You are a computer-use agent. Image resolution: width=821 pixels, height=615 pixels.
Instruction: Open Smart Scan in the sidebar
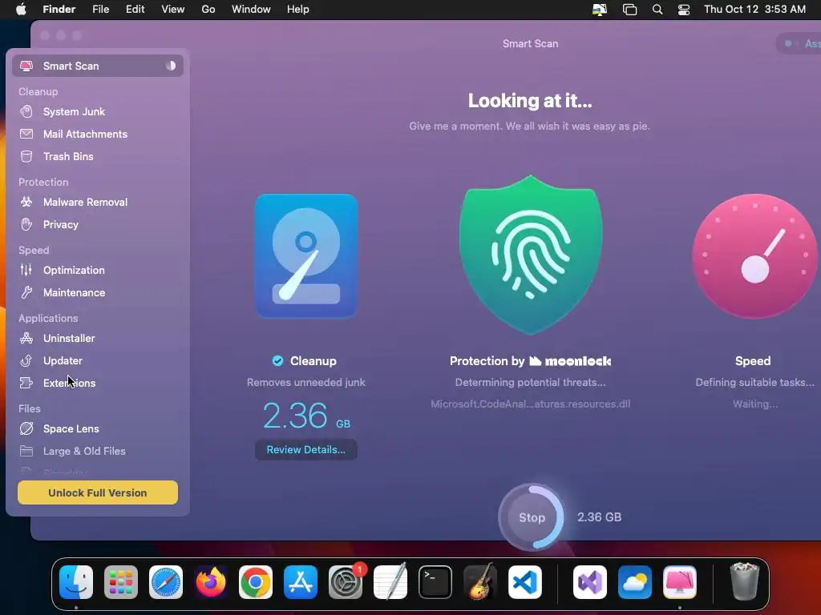coord(98,66)
